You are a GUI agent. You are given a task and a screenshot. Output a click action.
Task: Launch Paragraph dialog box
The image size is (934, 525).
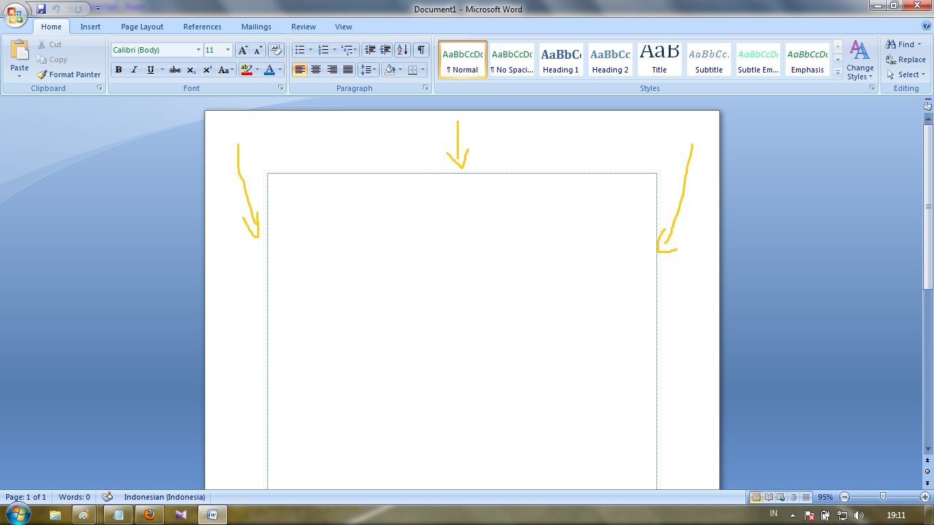pyautogui.click(x=425, y=88)
